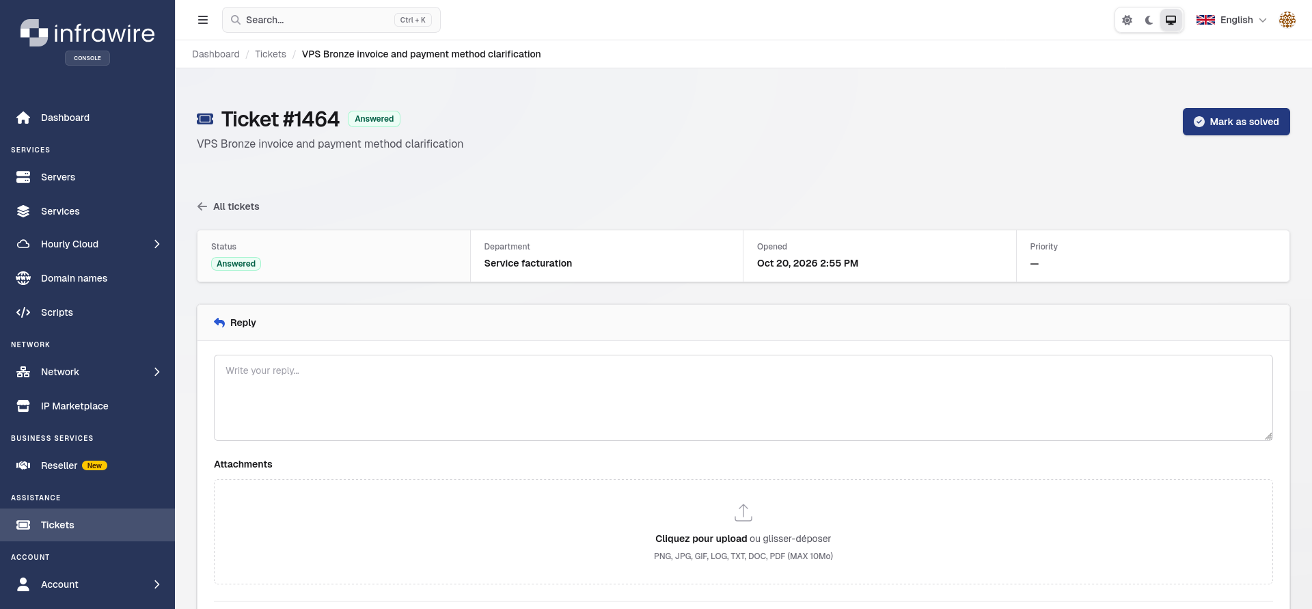This screenshot has height=609, width=1312.
Task: Click the upload attachments drop zone
Action: pyautogui.click(x=743, y=532)
